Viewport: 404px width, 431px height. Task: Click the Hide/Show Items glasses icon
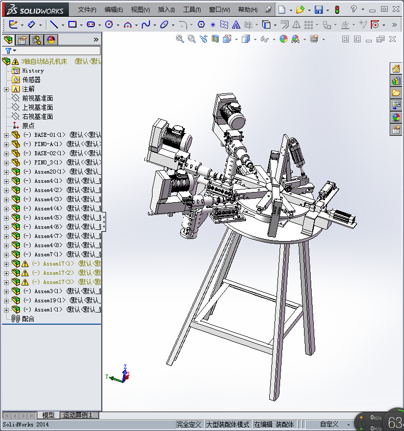point(265,39)
